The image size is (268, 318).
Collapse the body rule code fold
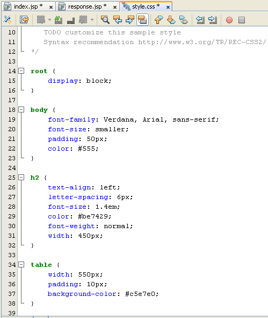[x=21, y=110]
